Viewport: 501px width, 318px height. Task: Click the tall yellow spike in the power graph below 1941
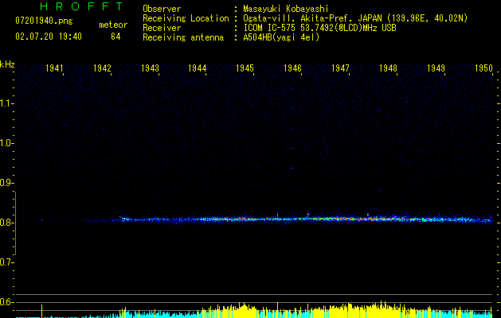(42, 311)
